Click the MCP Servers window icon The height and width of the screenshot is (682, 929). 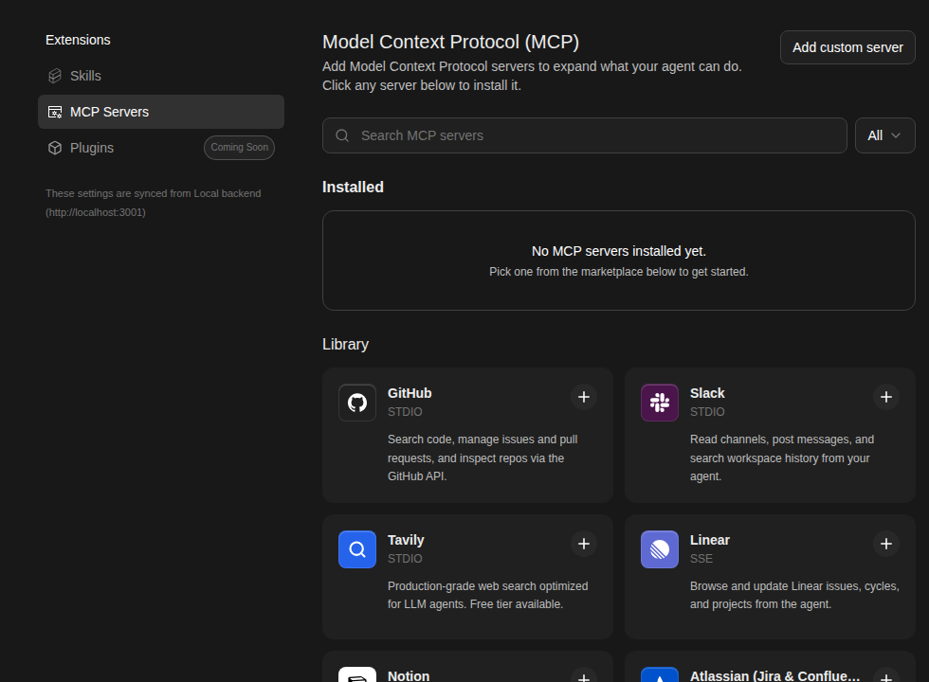[x=55, y=112]
